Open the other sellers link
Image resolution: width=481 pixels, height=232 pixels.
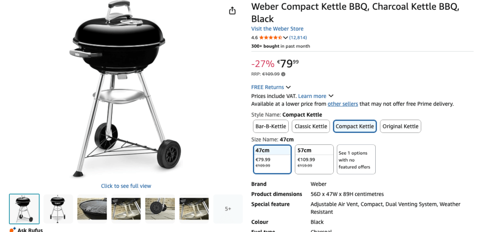(343, 104)
